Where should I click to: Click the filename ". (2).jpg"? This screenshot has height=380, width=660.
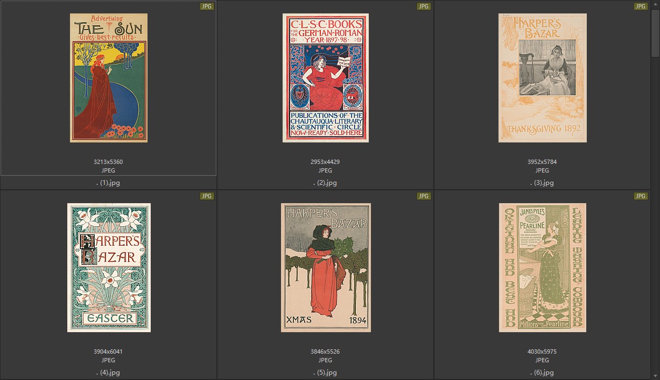(325, 183)
